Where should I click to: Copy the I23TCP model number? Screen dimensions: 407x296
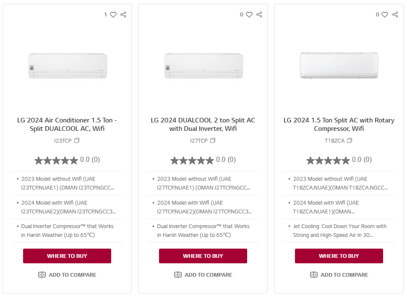tap(77, 141)
